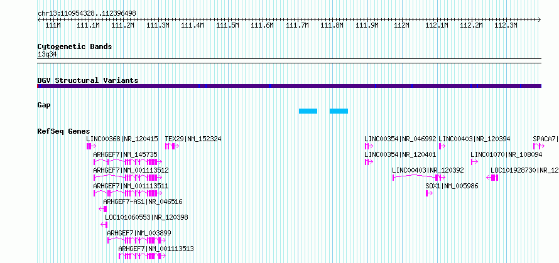Click the Gap track title
The width and height of the screenshot is (559, 263).
pyautogui.click(x=44, y=105)
